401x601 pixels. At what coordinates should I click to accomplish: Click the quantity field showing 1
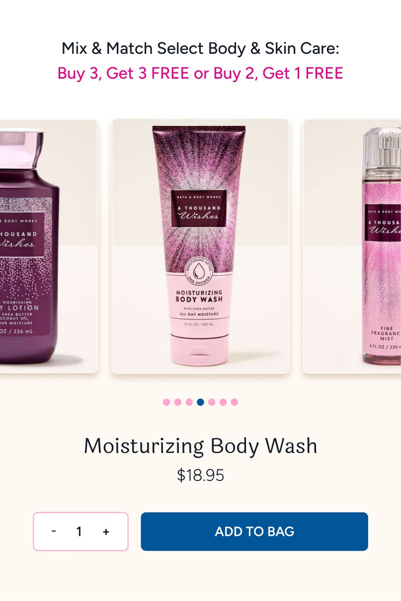79,531
